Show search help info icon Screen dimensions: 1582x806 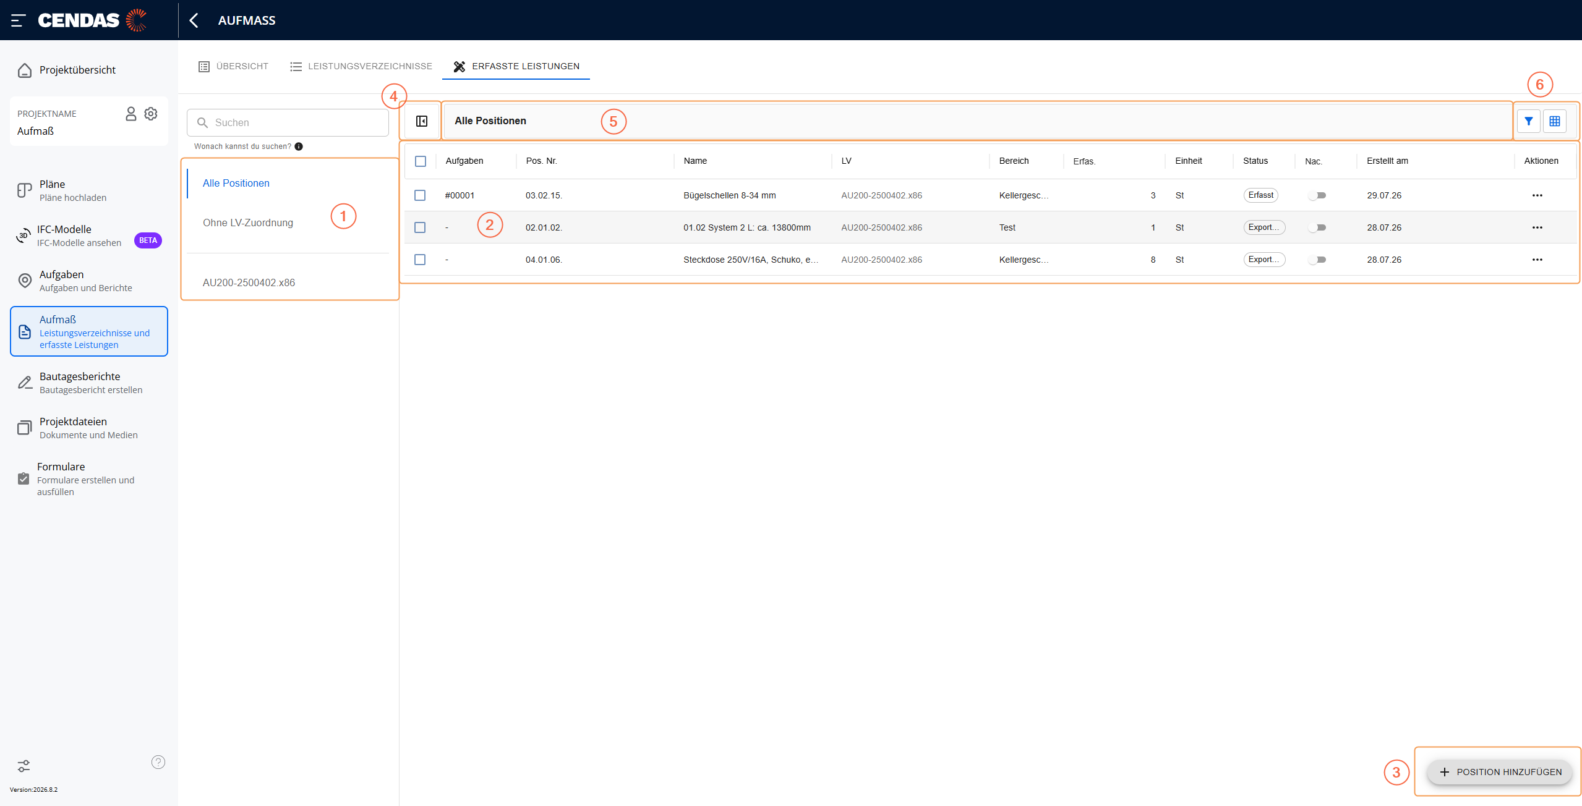[299, 146]
